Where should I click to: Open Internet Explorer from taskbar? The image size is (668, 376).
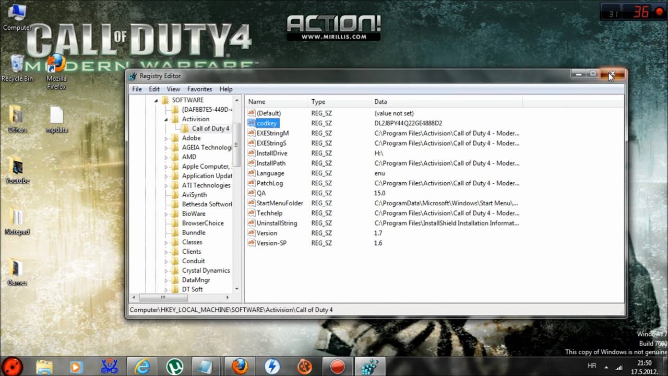tap(142, 367)
